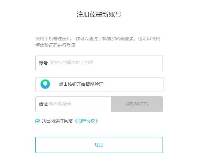Click the 仅支持中国大陆手机号 placeholder text
This screenshot has width=203, height=159.
[71, 63]
